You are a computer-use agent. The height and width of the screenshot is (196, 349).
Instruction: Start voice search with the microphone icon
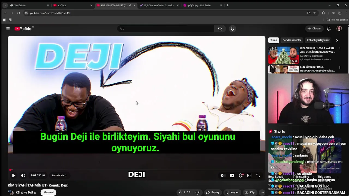[232, 29]
